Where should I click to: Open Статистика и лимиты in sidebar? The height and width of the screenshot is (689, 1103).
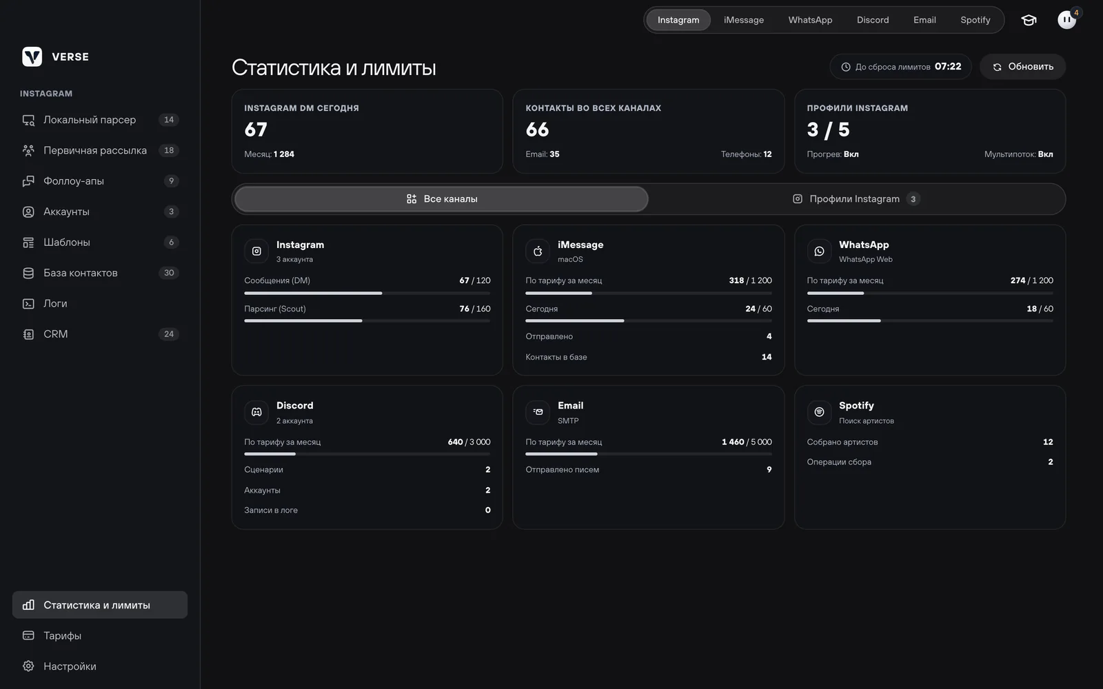click(100, 605)
